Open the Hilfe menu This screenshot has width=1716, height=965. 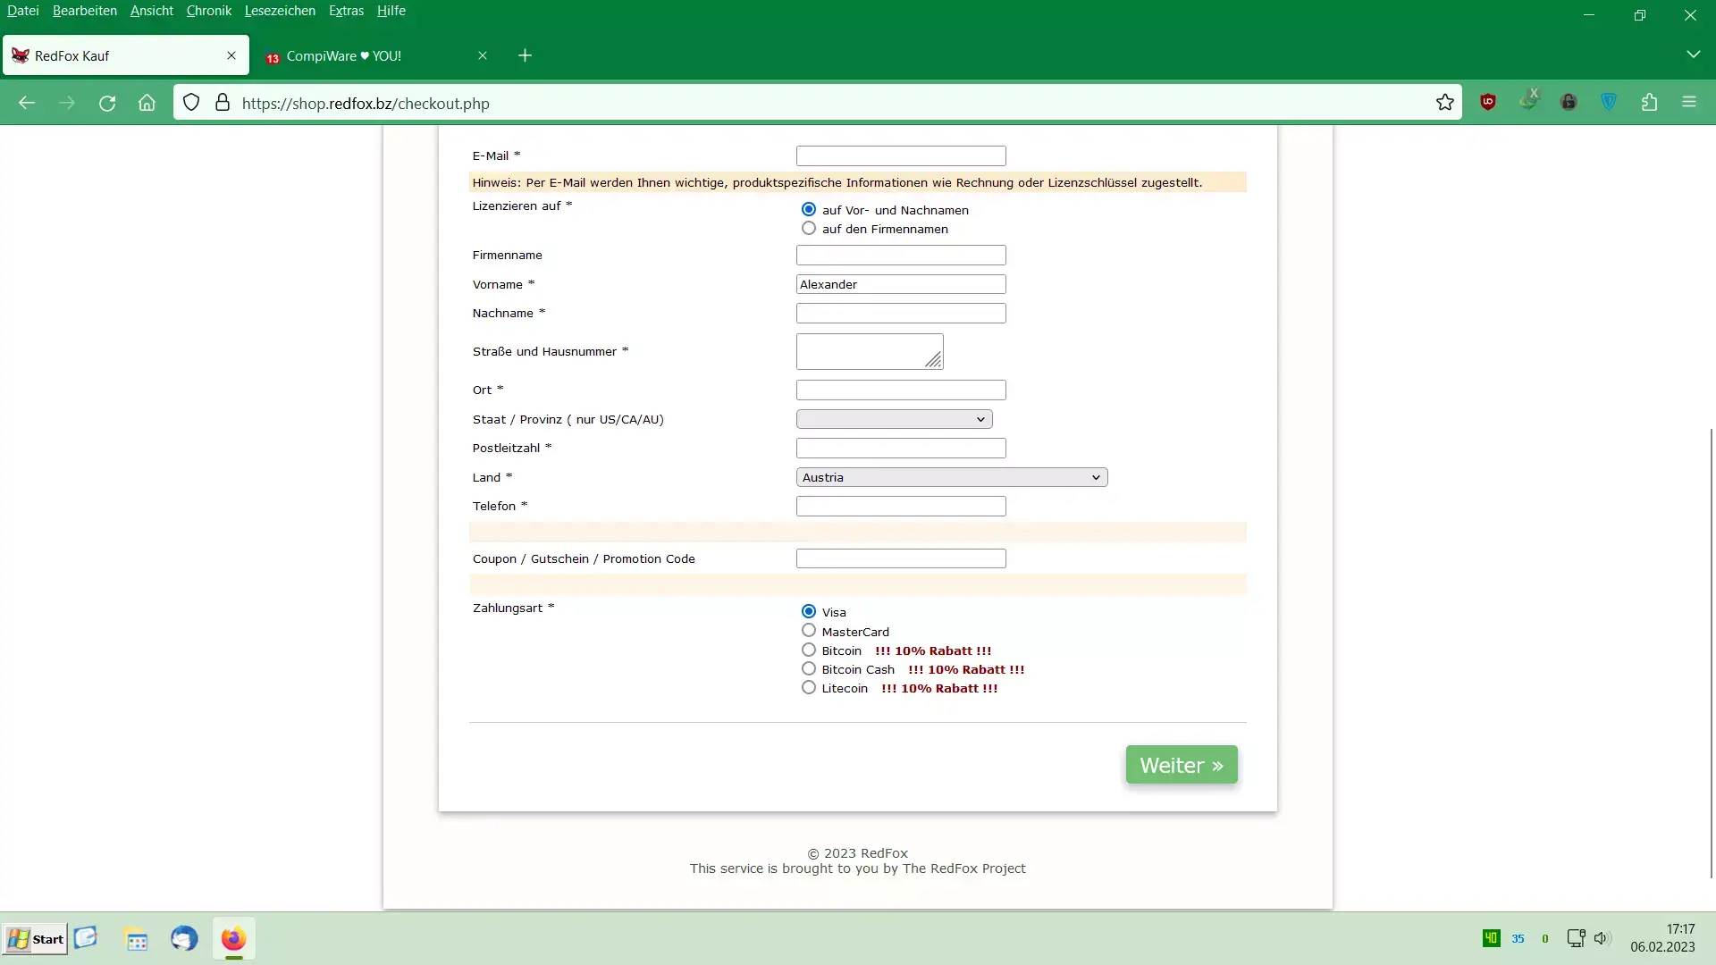(x=391, y=11)
